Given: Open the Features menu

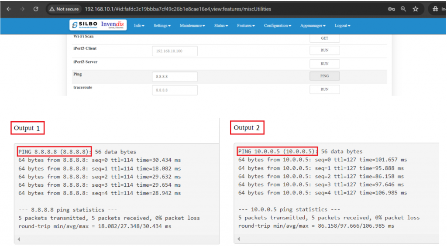Looking at the screenshot, I should click(246, 26).
